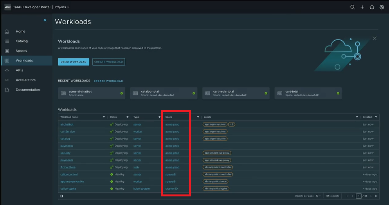Click the page number input field

[358, 196]
